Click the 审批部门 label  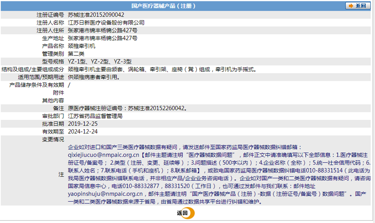[x=53, y=116]
